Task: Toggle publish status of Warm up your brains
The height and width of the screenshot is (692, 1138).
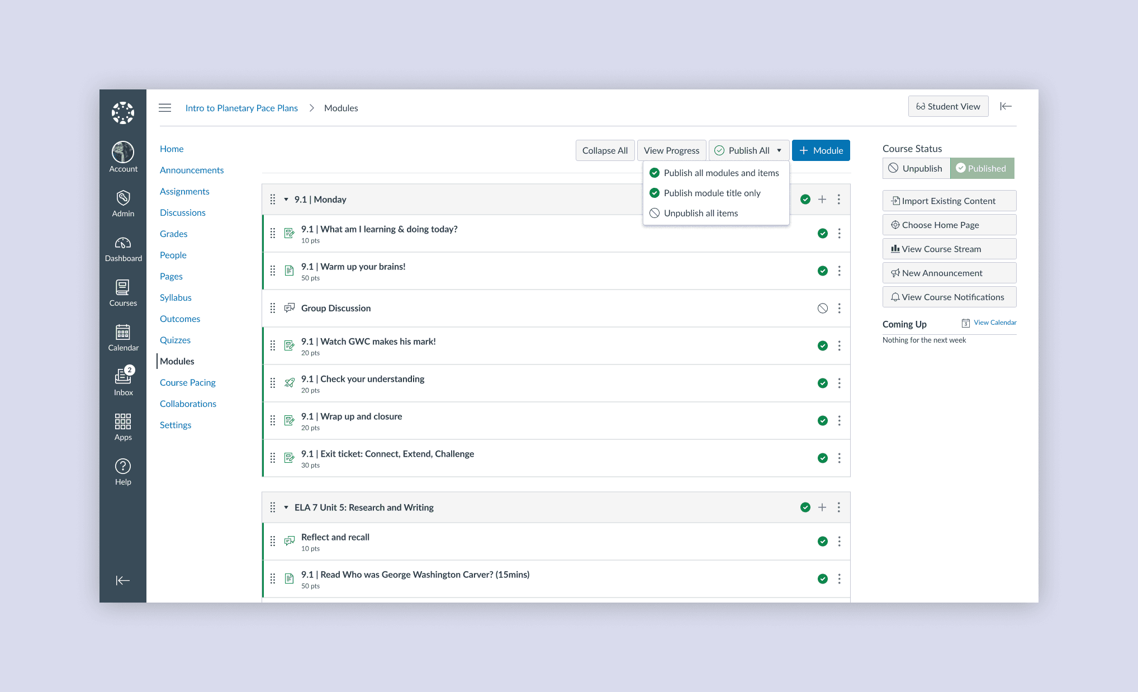Action: [823, 271]
